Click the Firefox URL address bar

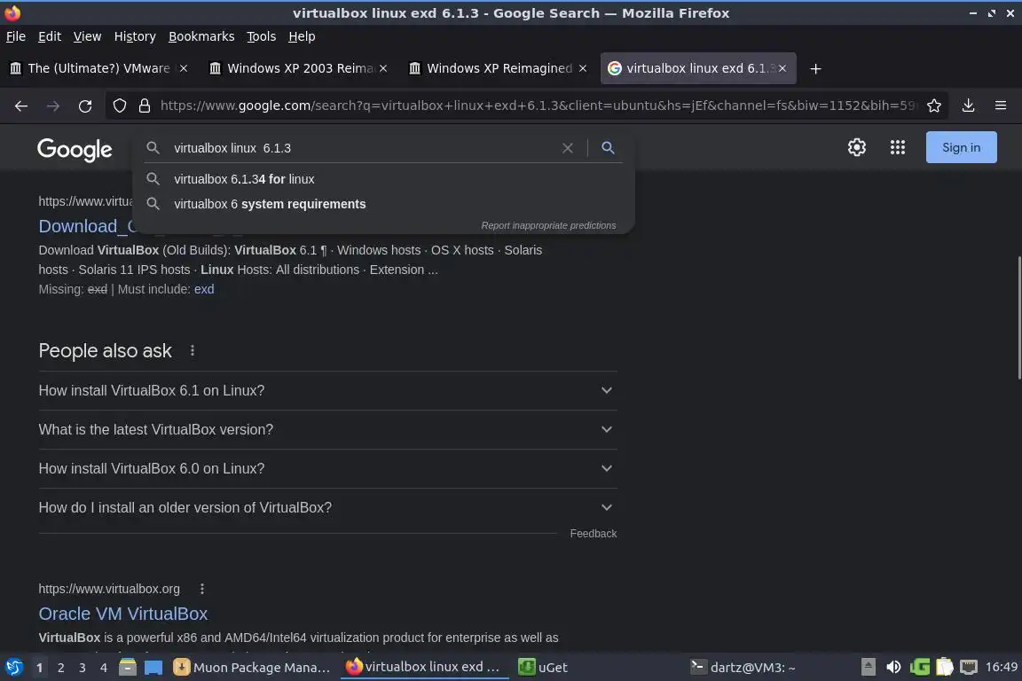pos(538,106)
